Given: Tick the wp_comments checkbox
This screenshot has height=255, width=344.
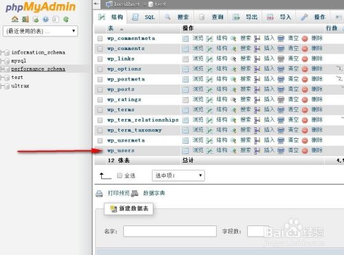Looking at the screenshot, I should tap(100, 49).
